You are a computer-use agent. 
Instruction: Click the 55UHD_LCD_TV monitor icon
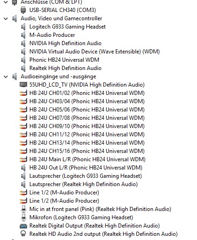[x=23, y=85]
